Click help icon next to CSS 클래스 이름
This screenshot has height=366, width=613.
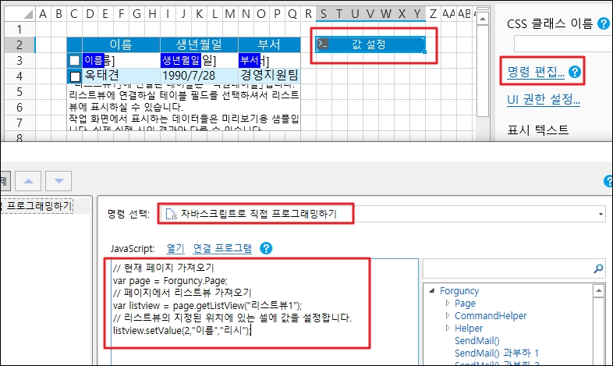pyautogui.click(x=603, y=24)
